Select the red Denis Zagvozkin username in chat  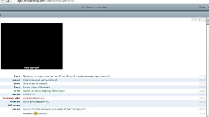11,98
